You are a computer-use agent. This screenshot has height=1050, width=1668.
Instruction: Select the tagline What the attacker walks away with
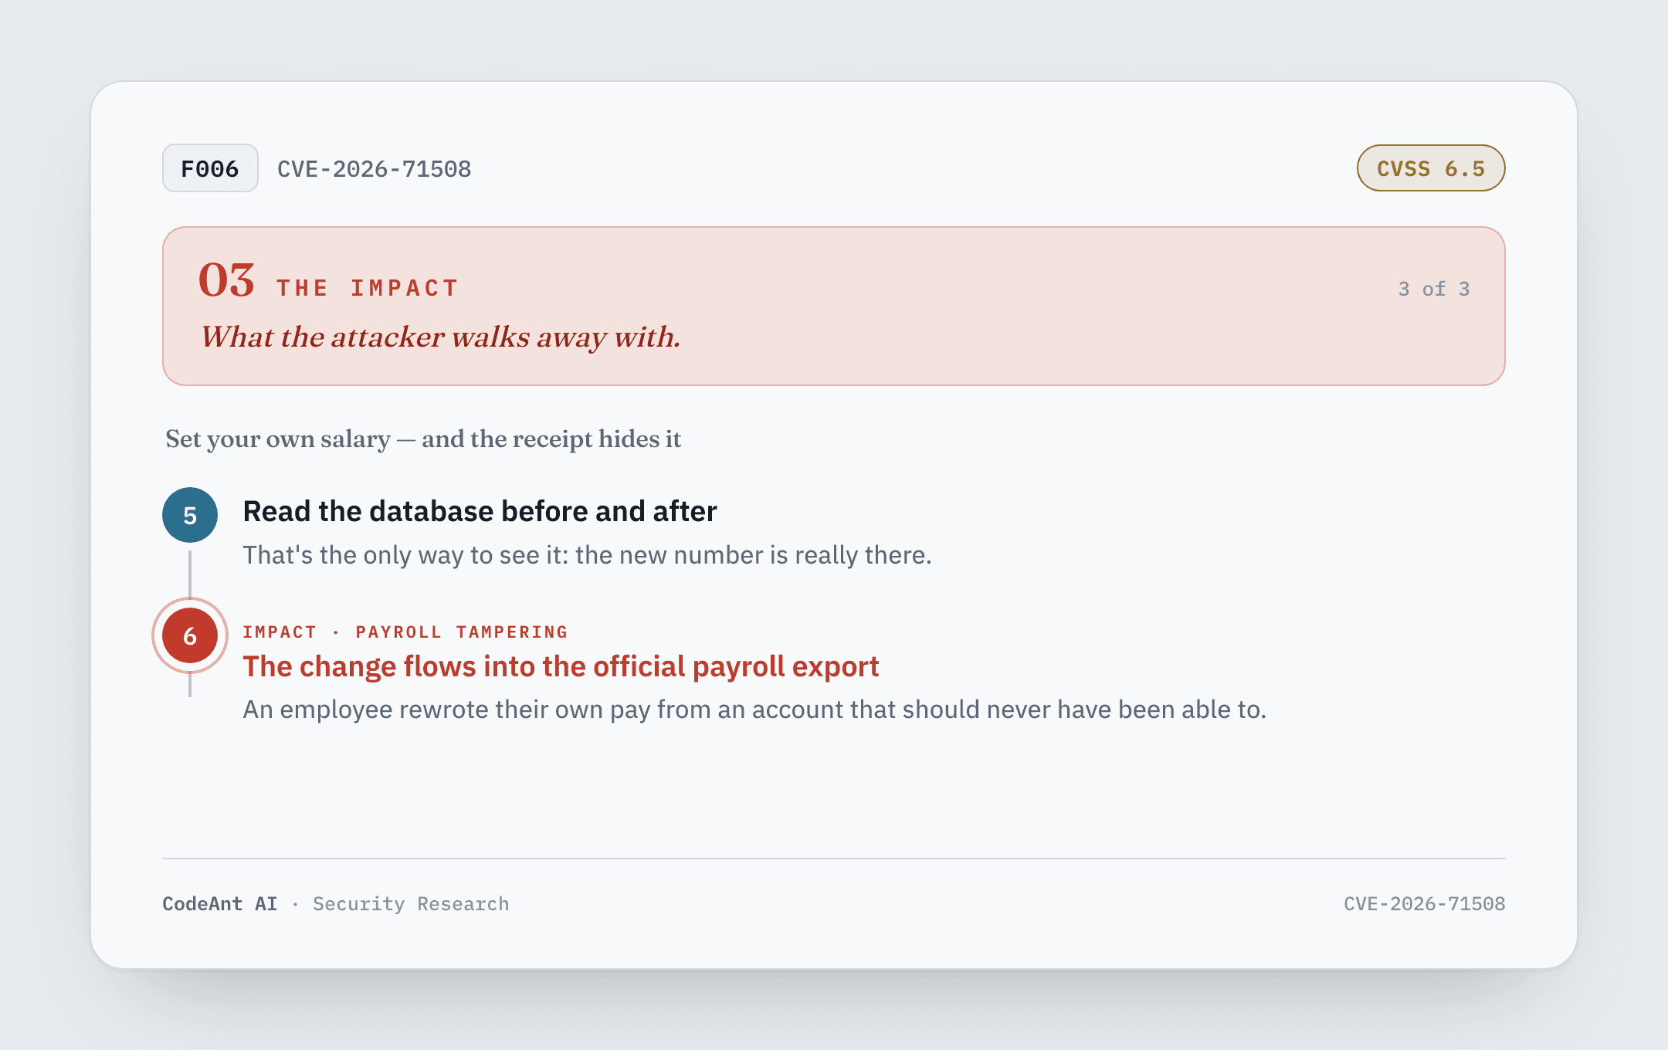(441, 337)
